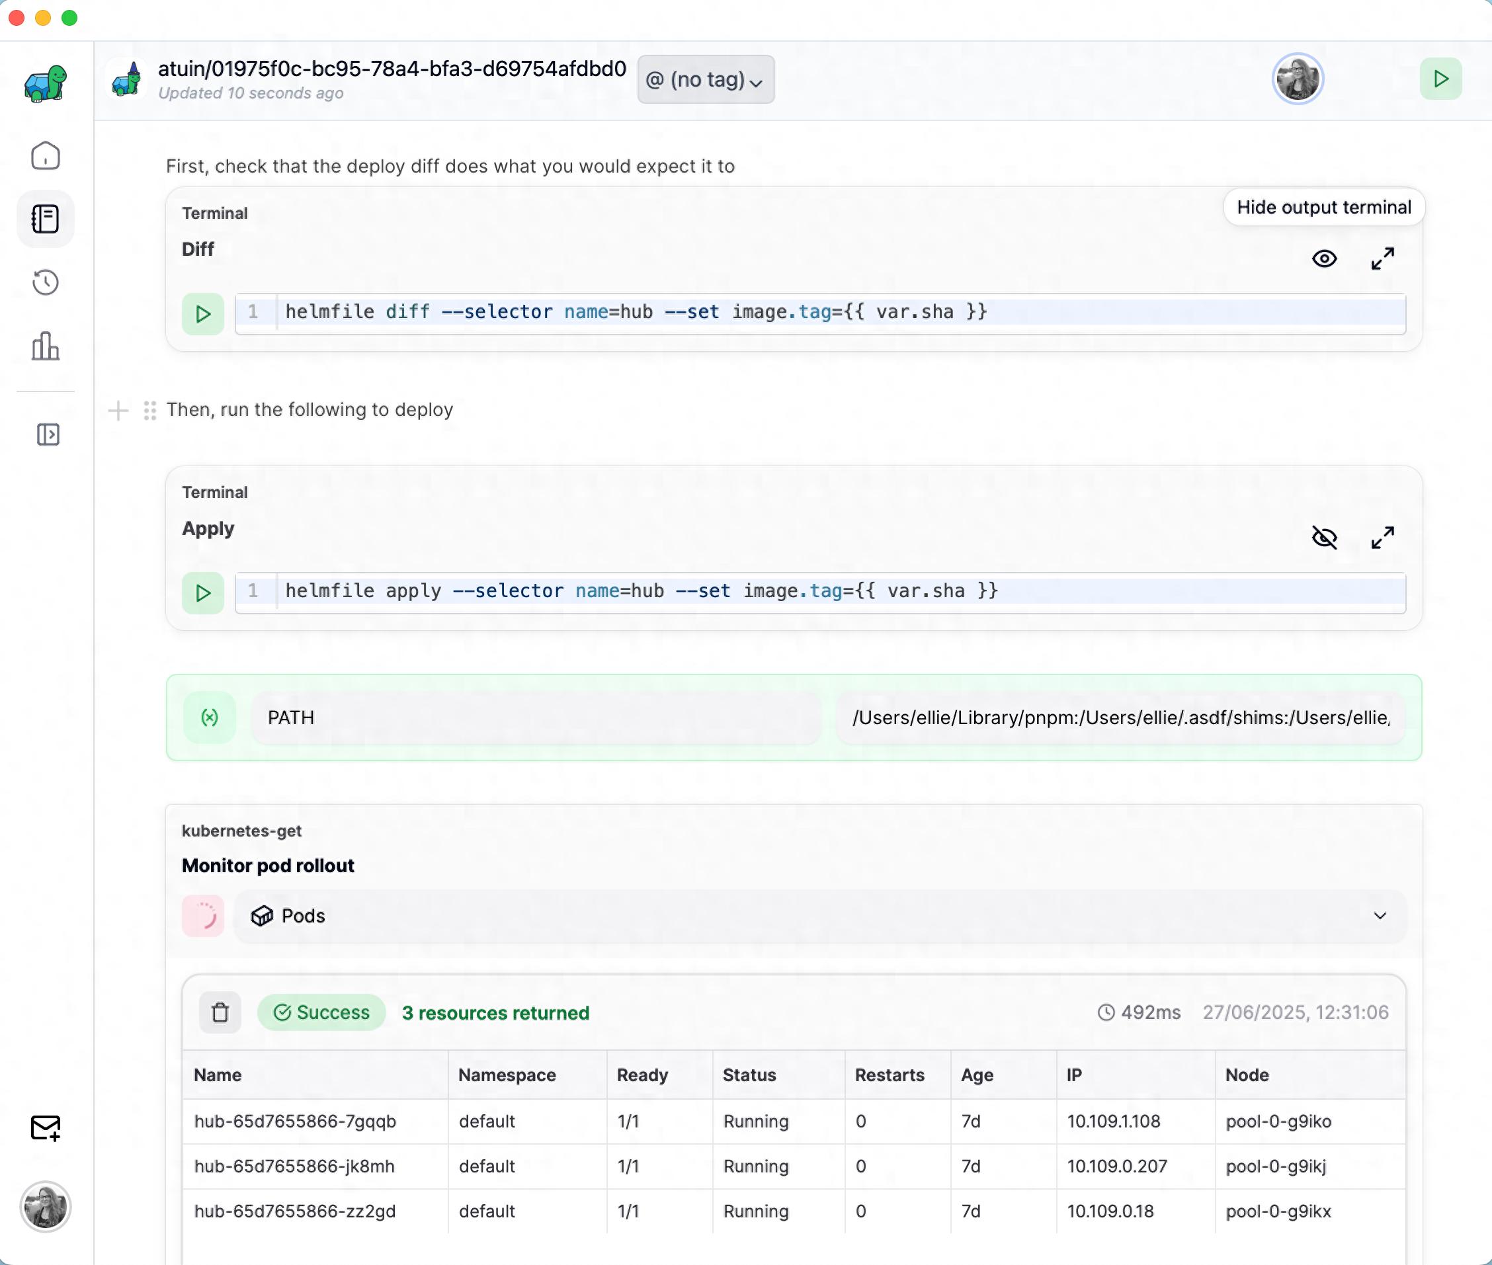Image resolution: width=1492 pixels, height=1265 pixels.
Task: Open the (no tag) dropdown
Action: (705, 79)
